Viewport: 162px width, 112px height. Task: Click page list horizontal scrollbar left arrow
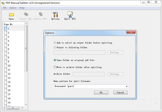click(x=4, y=108)
